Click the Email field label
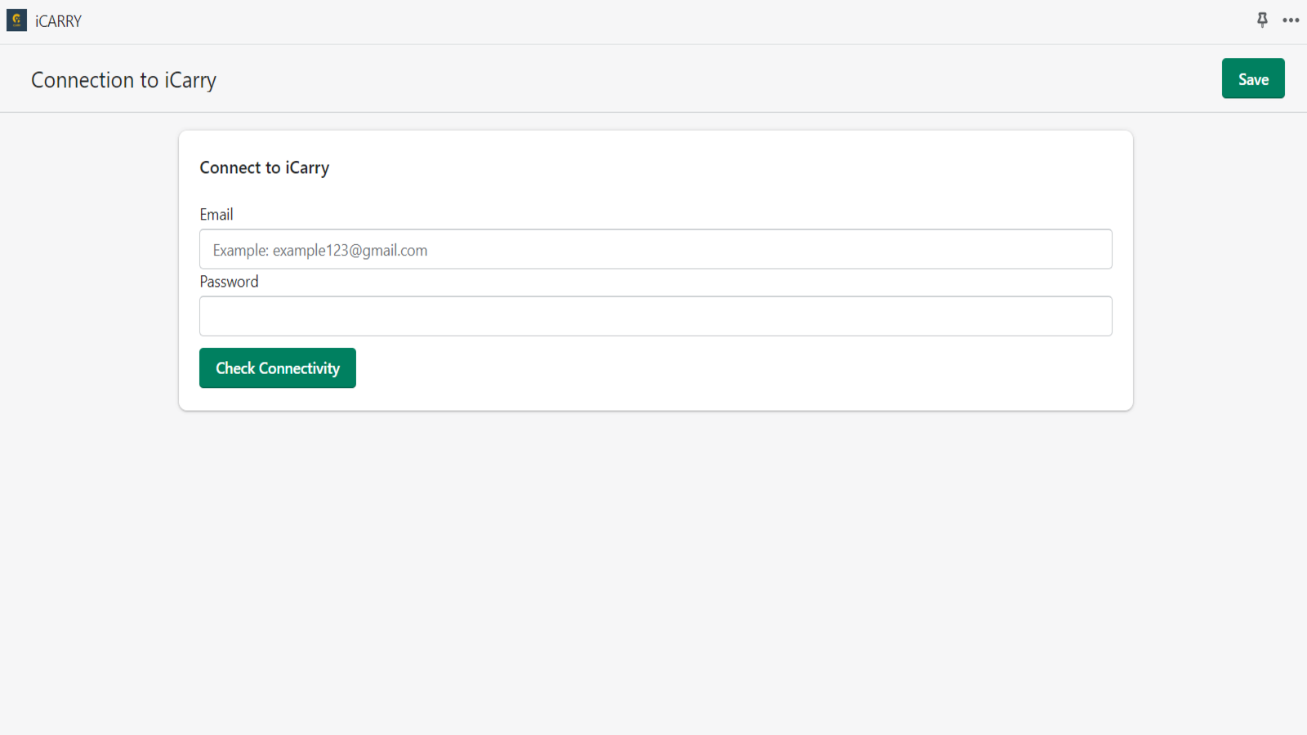The width and height of the screenshot is (1307, 735). coord(216,214)
